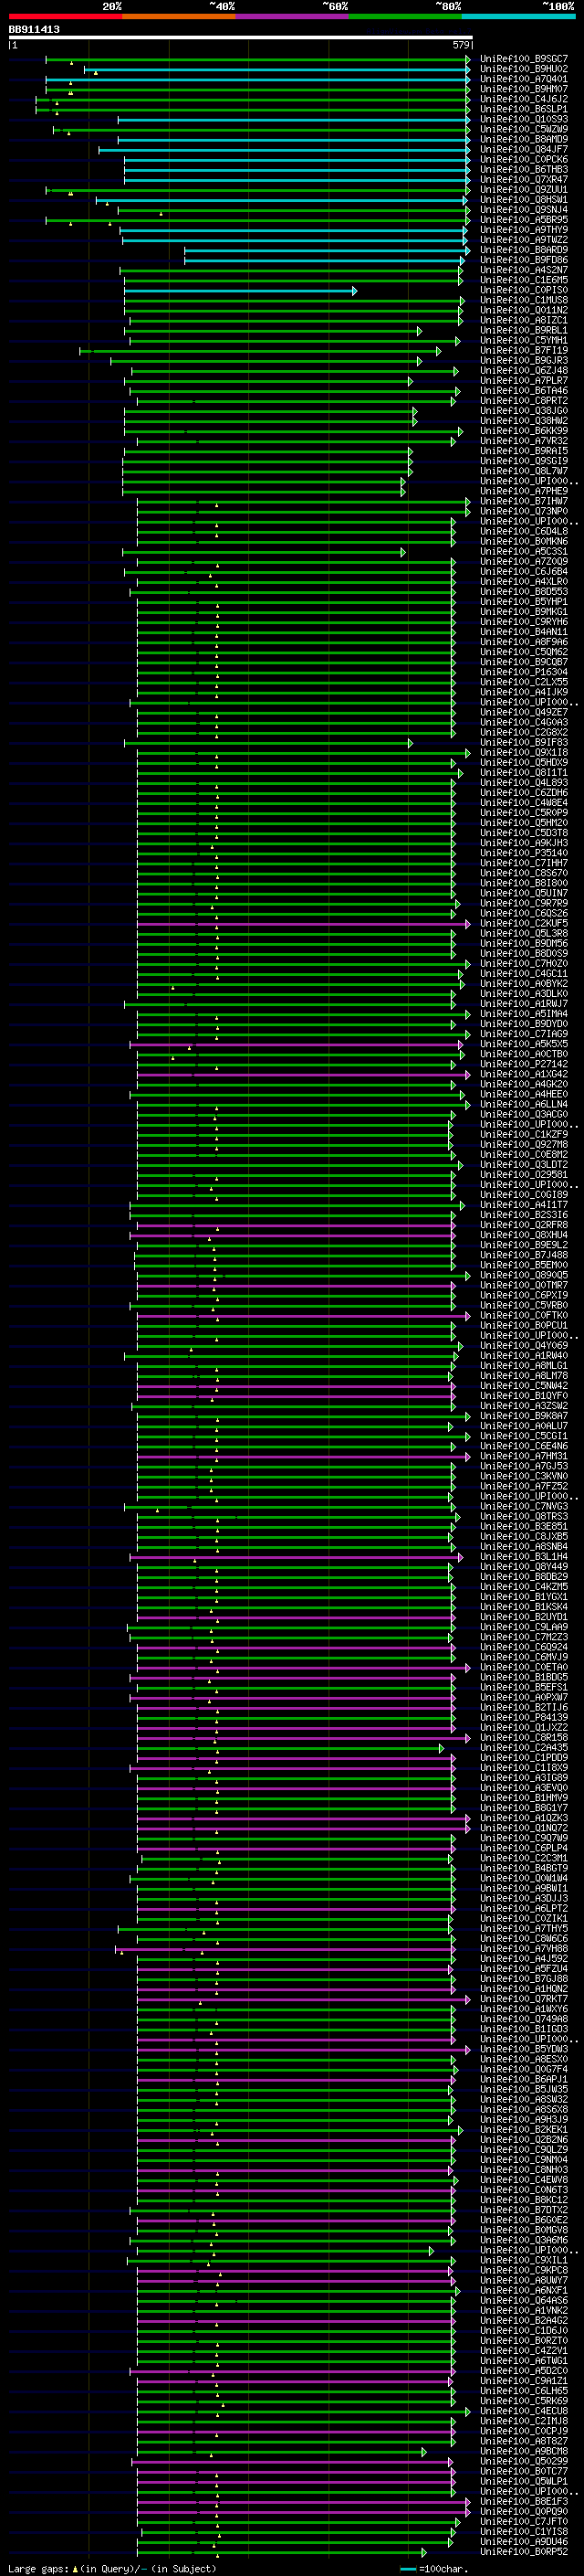
Task: Click hit label UniRef100_C9XIL1
Action: click(x=524, y=2261)
